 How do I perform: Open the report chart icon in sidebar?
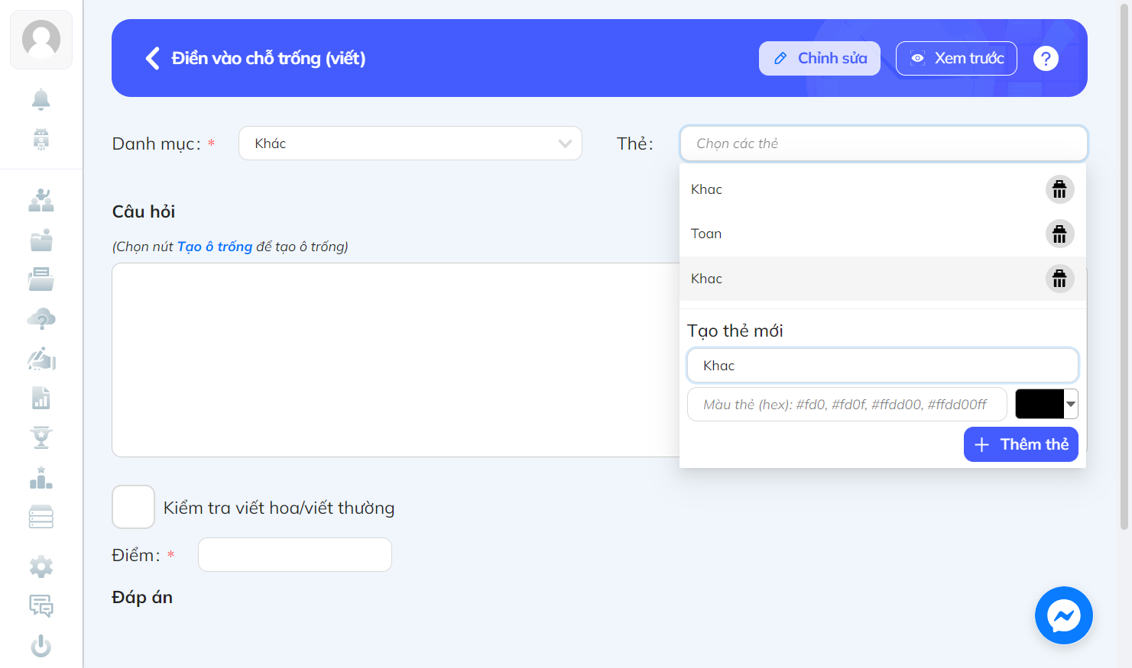pyautogui.click(x=41, y=398)
